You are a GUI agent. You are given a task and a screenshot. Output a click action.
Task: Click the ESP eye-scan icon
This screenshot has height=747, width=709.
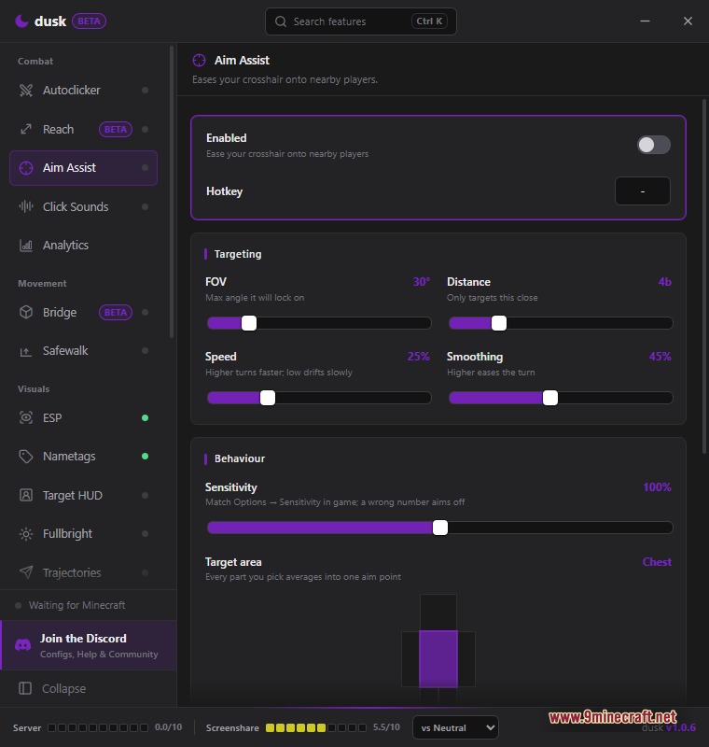26,417
